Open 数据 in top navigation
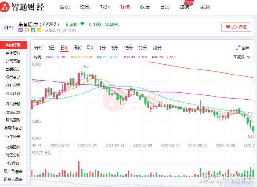 coord(145,7)
